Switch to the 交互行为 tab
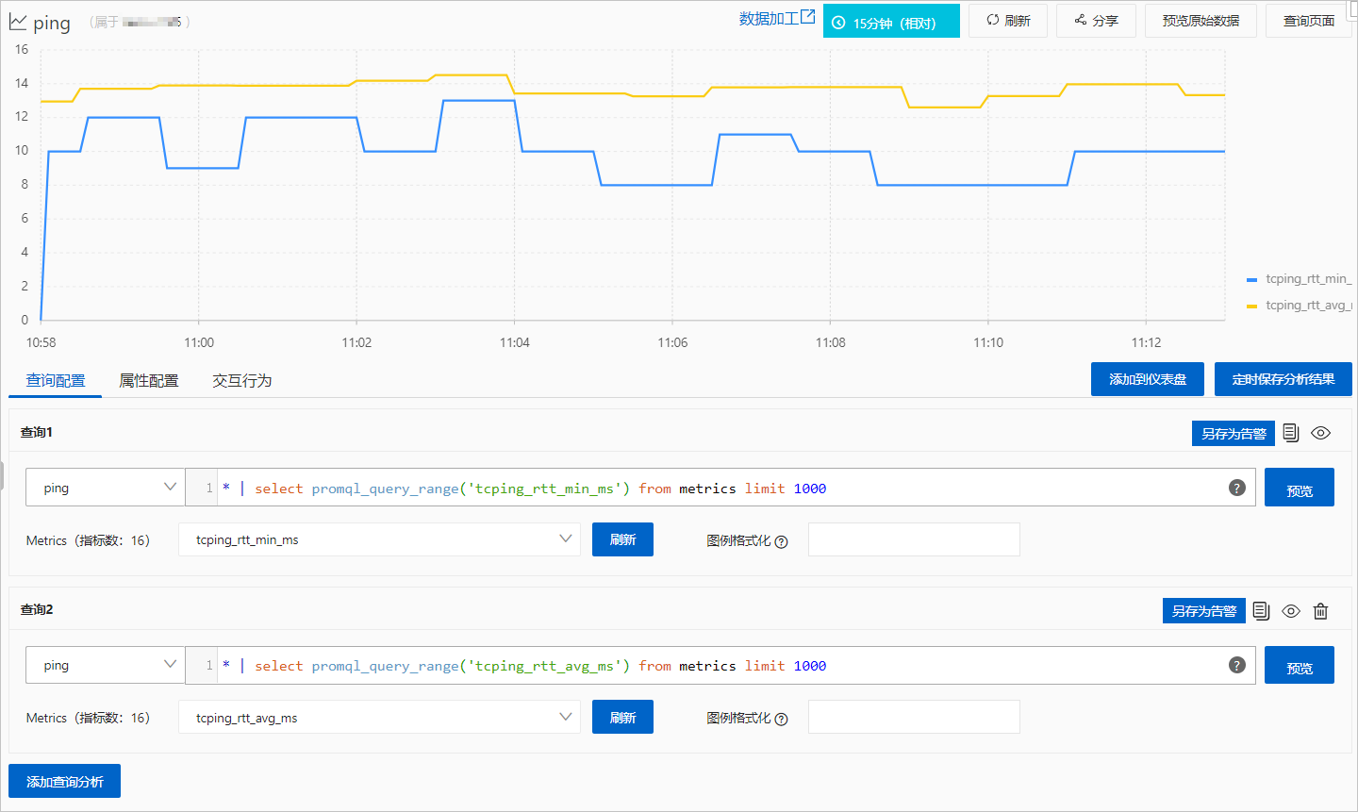Screen dimensions: 1358x812 click(242, 380)
